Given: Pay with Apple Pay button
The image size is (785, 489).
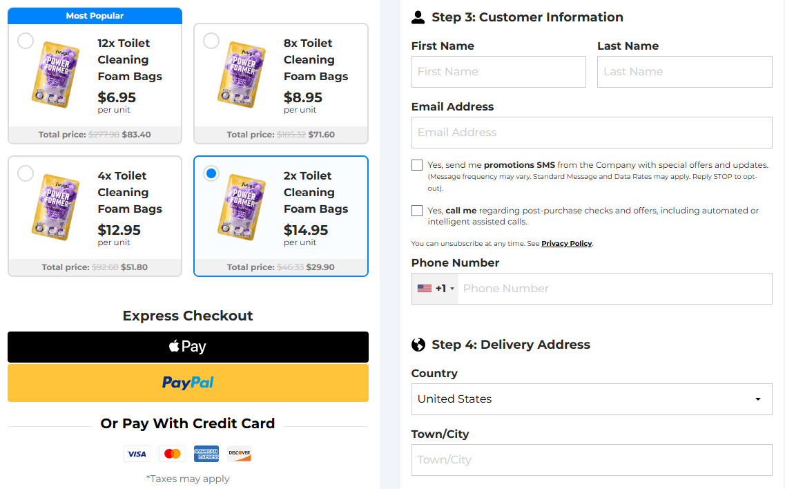Looking at the screenshot, I should (x=188, y=347).
